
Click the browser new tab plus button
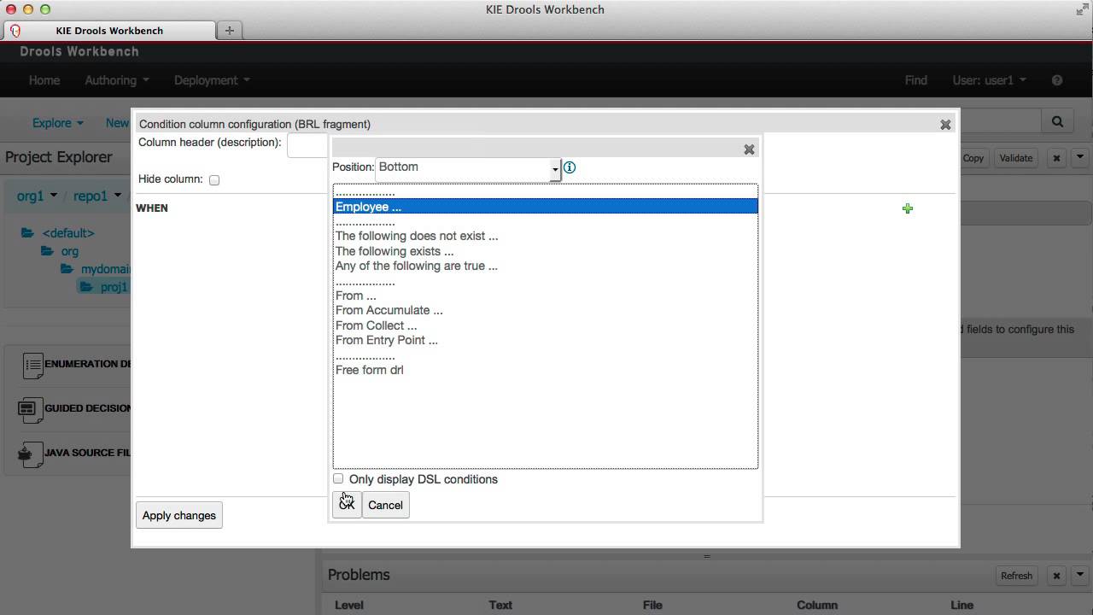(x=229, y=30)
